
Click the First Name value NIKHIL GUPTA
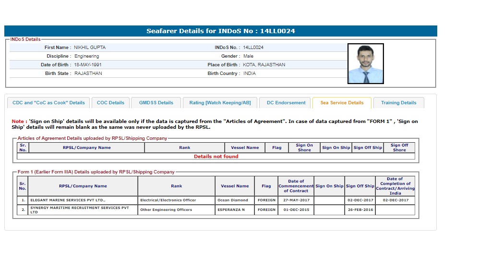90,48
